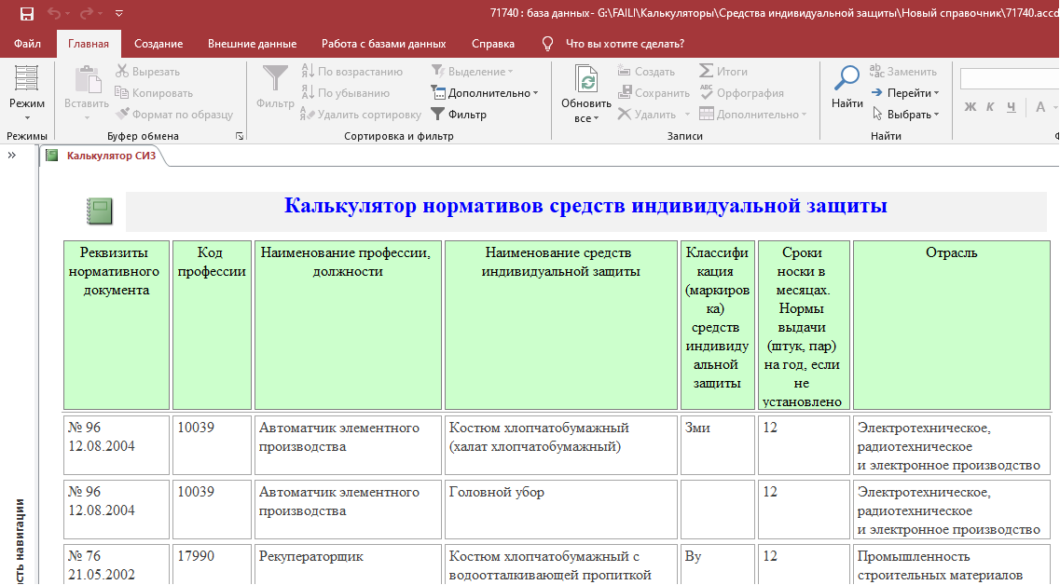Toggle the small Фильтр button
Viewport: 1060px width, 585px height.
click(459, 115)
